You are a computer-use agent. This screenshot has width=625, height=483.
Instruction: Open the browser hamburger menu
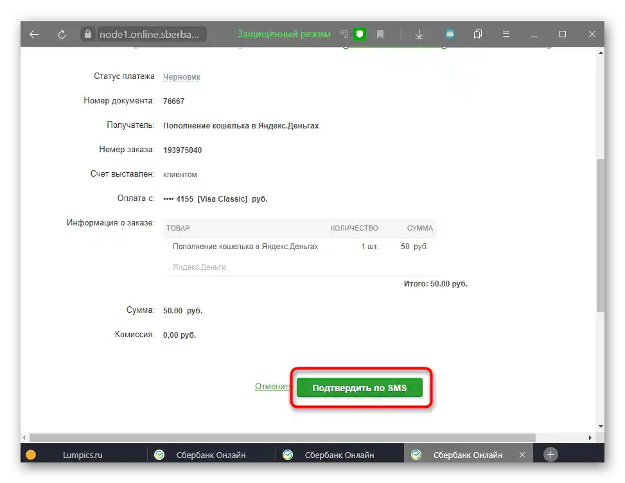506,34
